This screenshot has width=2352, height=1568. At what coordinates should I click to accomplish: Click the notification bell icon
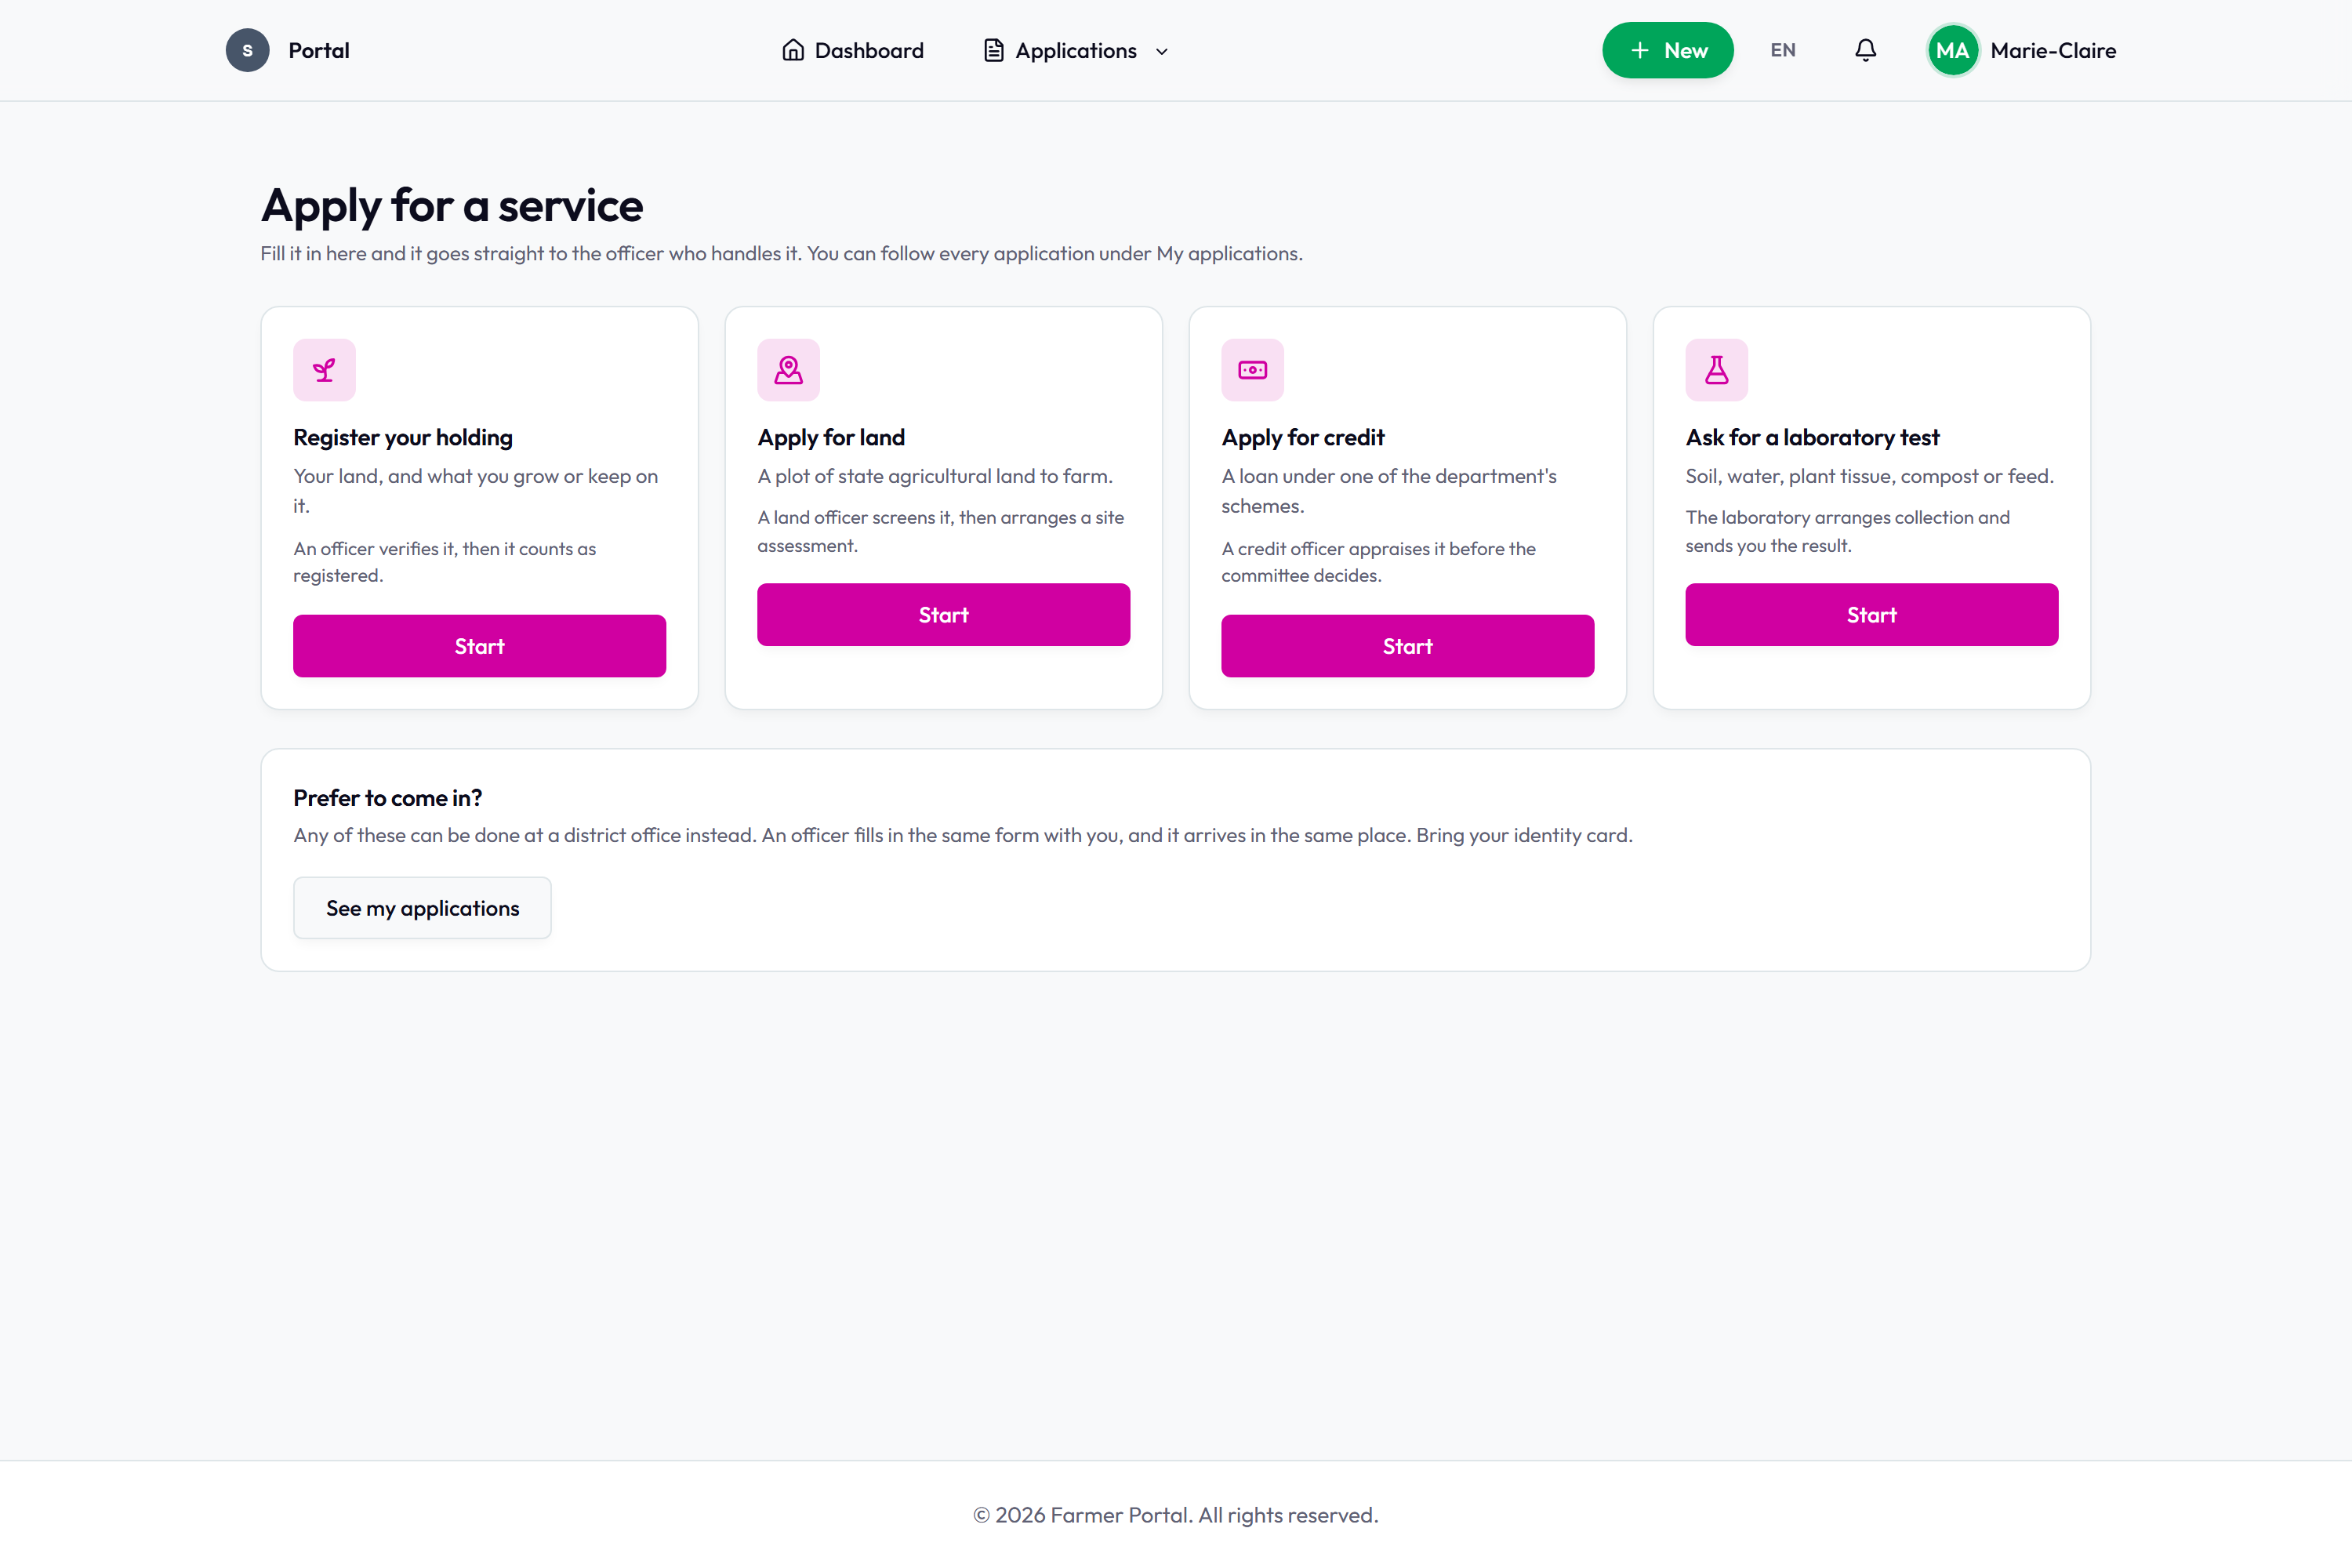coord(1865,50)
